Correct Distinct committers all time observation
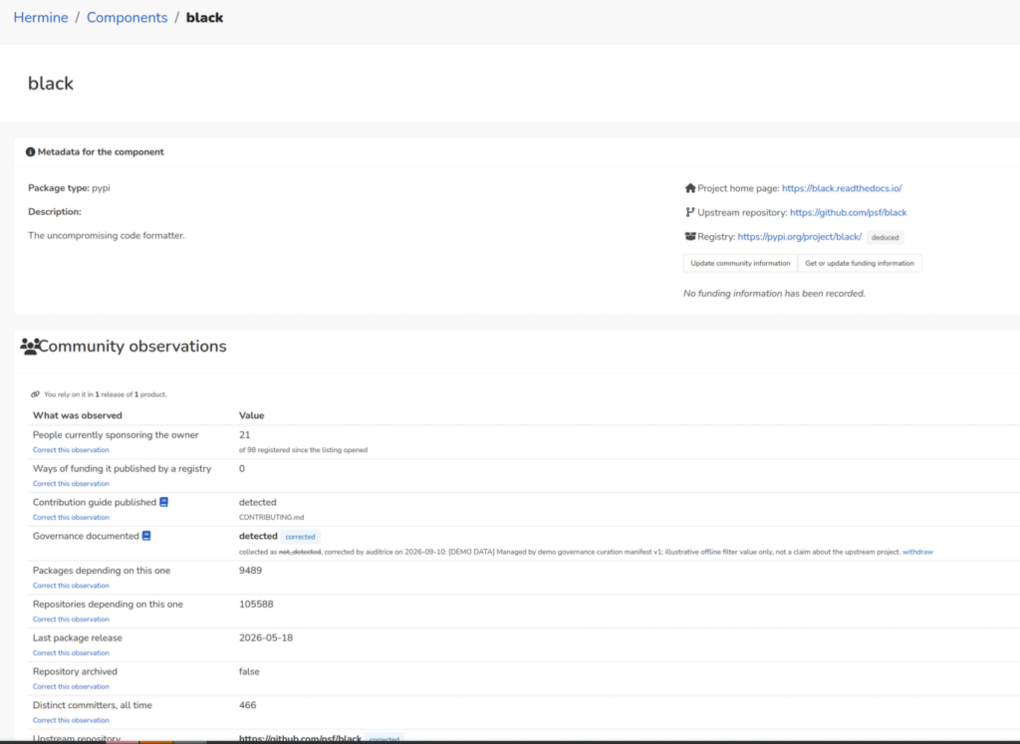1020x744 pixels. tap(71, 720)
